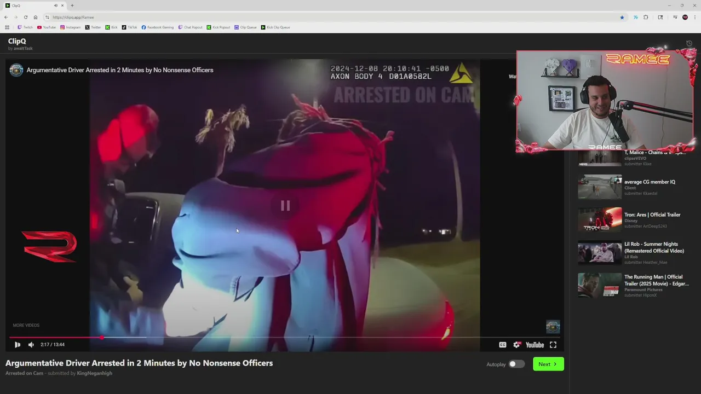Select the ClipQ browser tab
This screenshot has width=701, height=394.
coord(34,5)
